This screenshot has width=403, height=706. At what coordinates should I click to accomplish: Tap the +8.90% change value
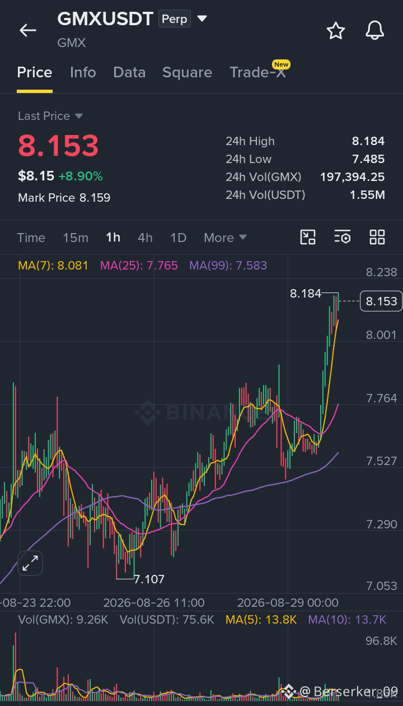coord(81,176)
